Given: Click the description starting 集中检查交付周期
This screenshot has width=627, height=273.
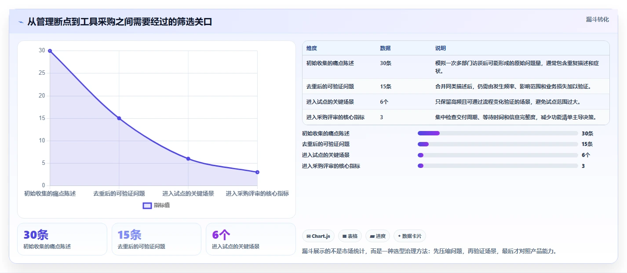Looking at the screenshot, I should [x=515, y=117].
